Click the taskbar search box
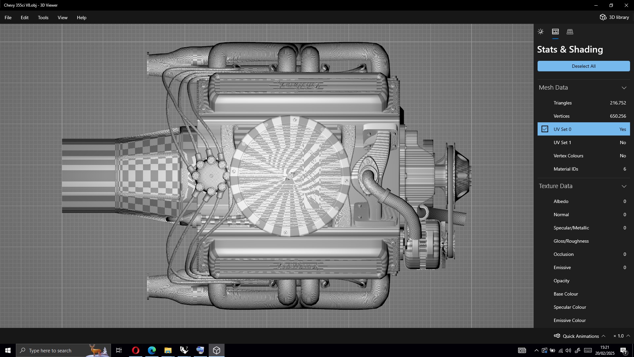Screen dimensions: 634x357 [x=63, y=350]
